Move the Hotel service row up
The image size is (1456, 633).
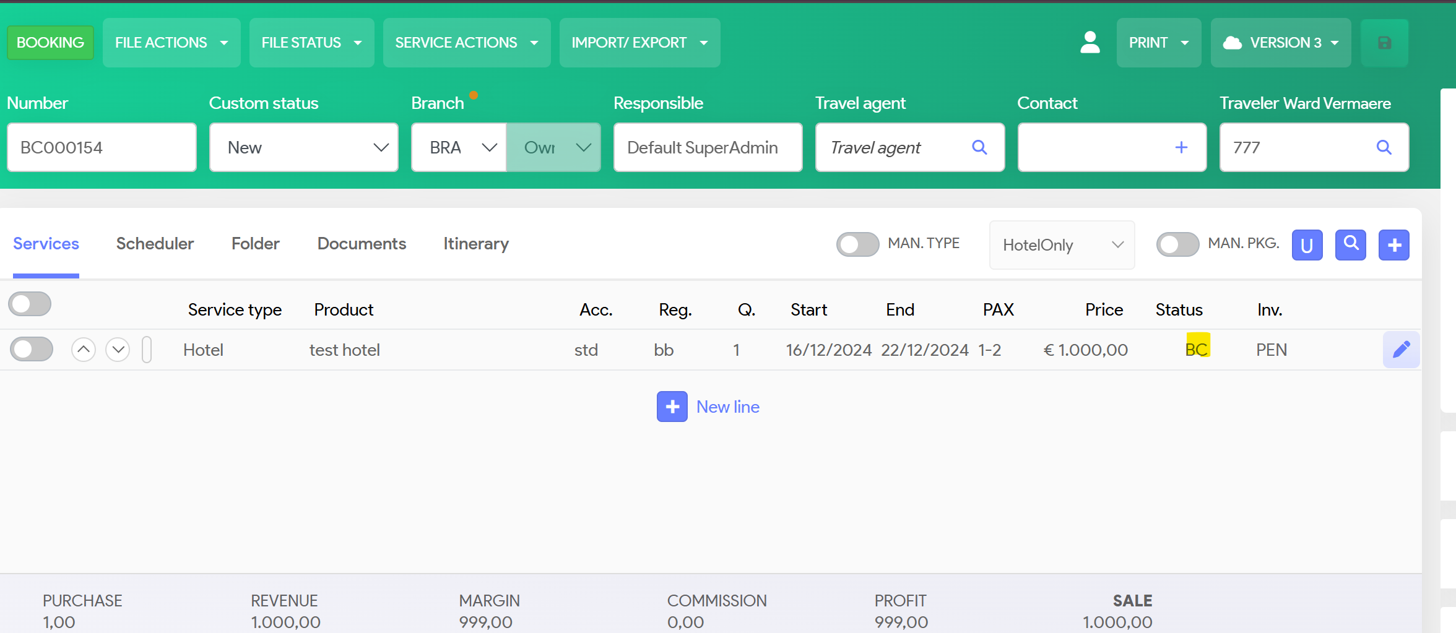[84, 350]
